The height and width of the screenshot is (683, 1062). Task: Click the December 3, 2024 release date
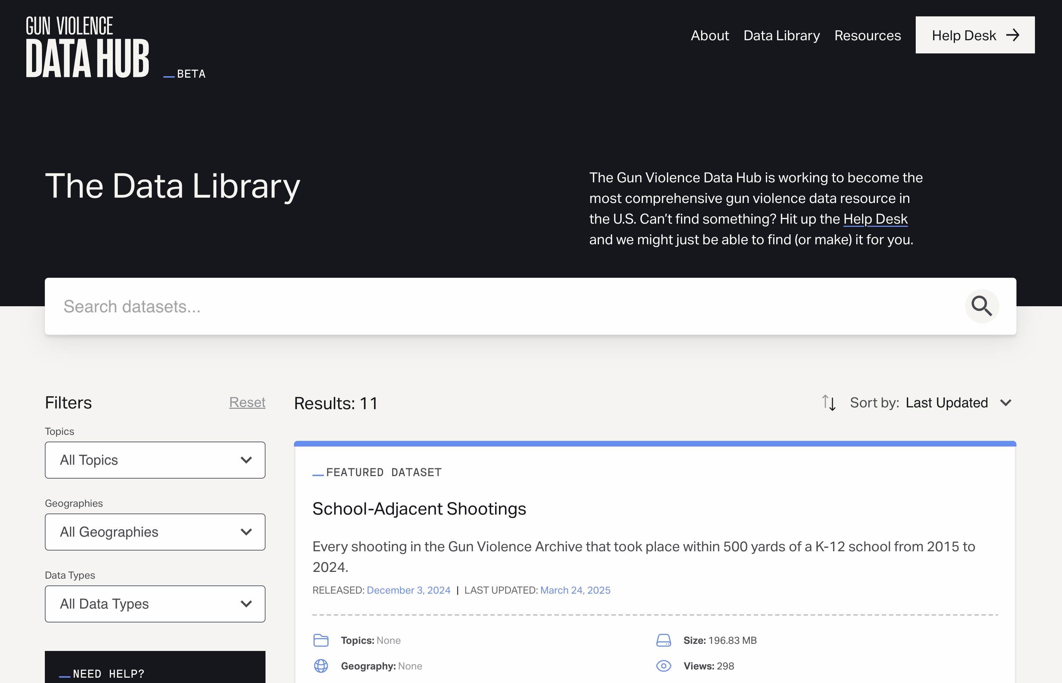point(409,590)
